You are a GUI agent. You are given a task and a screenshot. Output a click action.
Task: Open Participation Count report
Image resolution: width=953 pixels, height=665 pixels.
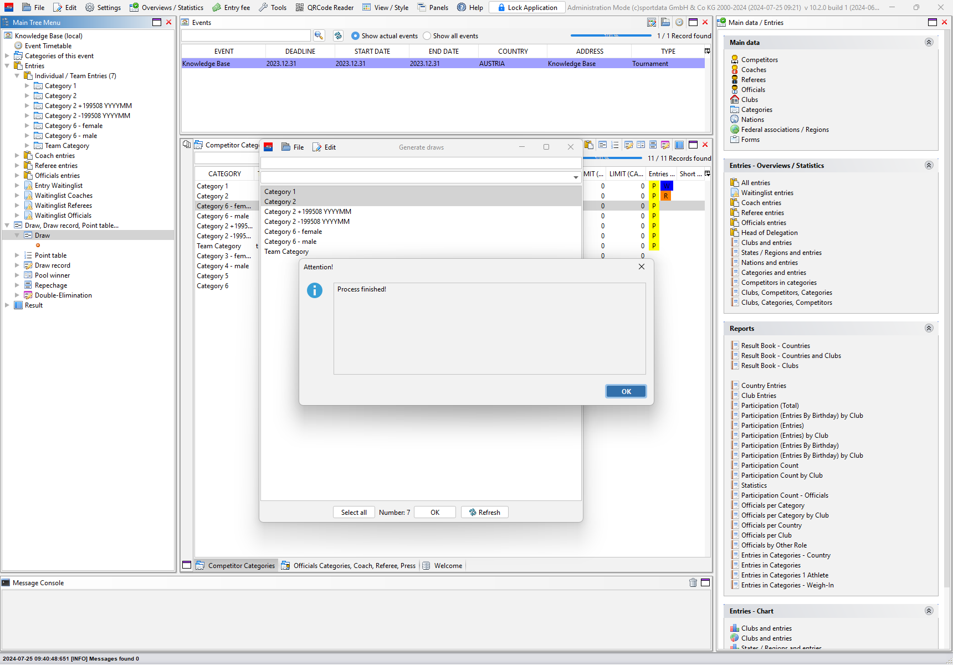point(770,465)
